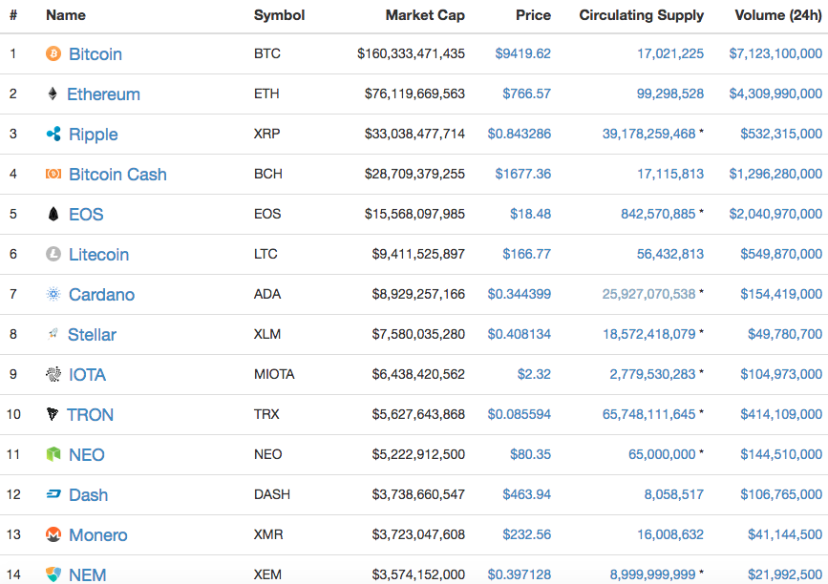Open the EOS name link
This screenshot has height=584, width=828.
point(86,214)
